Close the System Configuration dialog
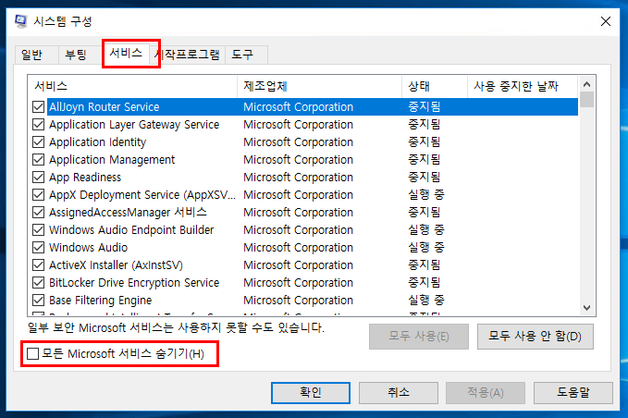 coord(606,20)
